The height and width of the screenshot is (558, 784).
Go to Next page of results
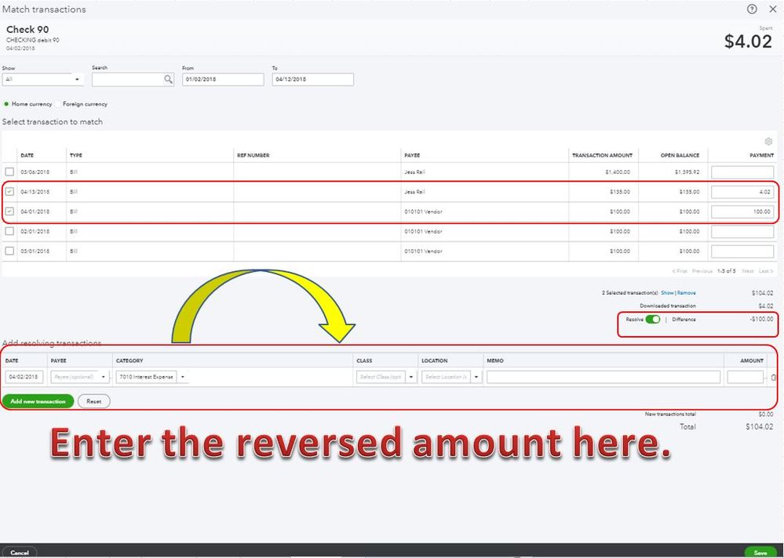tap(747, 271)
